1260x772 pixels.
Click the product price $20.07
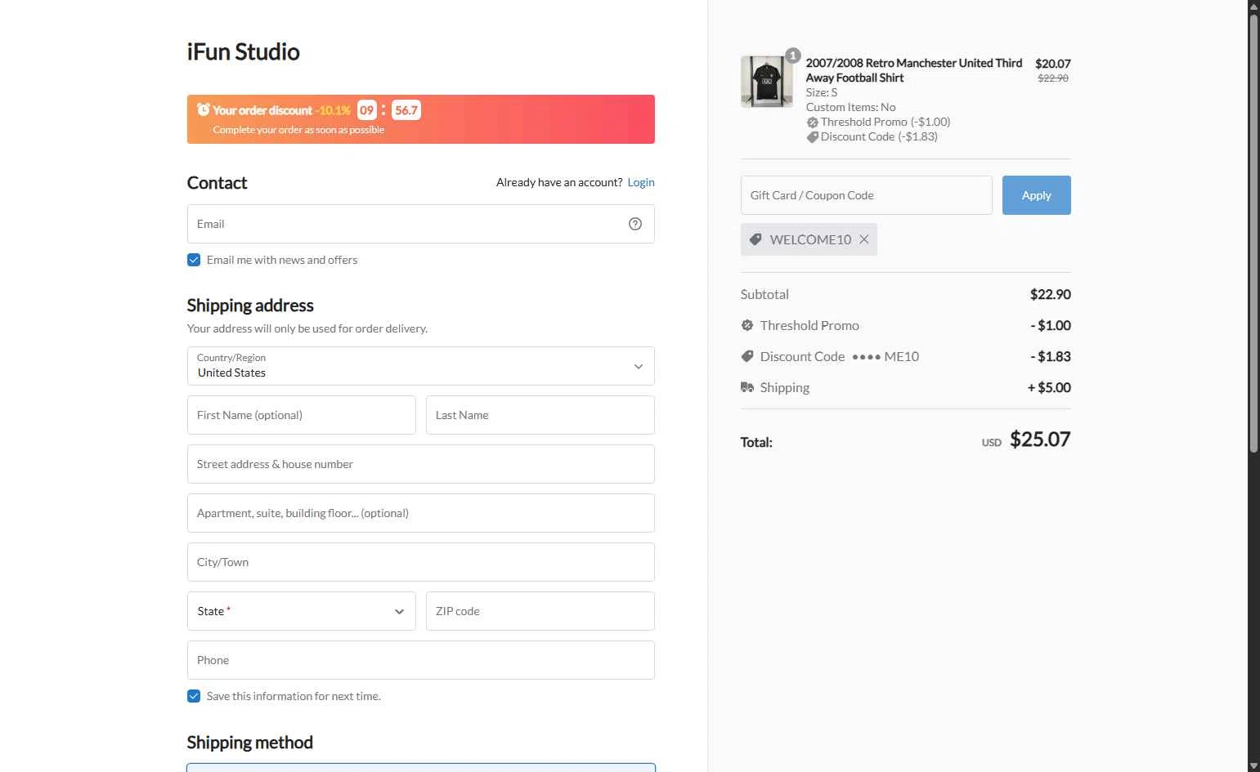[x=1053, y=64]
